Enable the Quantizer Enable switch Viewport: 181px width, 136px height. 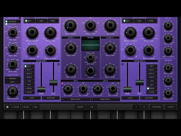point(13,79)
